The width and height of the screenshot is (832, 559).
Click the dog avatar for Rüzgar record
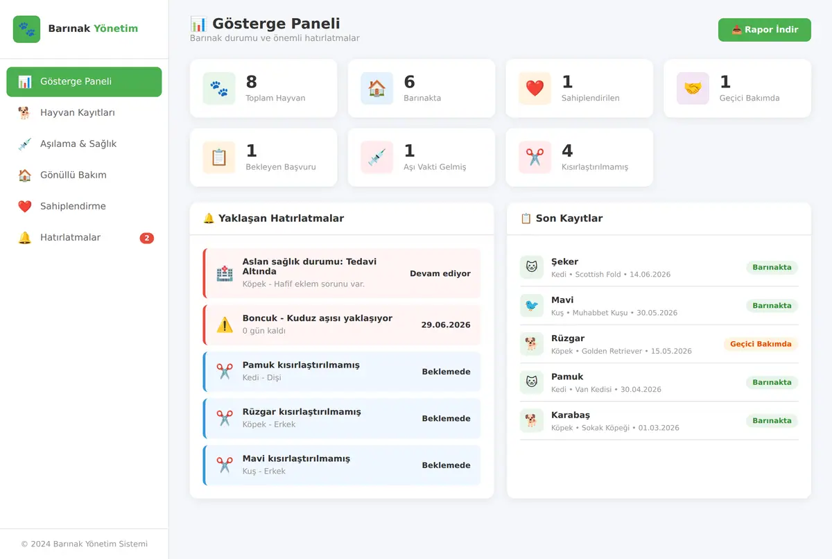[532, 344]
